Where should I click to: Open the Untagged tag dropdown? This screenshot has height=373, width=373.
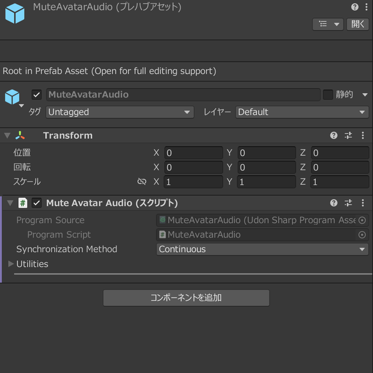(x=120, y=112)
